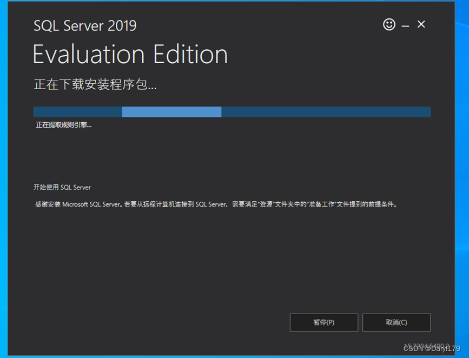
Task: Click the '感谢安装 Microsoft SQL Server' paragraph
Action: click(x=216, y=204)
